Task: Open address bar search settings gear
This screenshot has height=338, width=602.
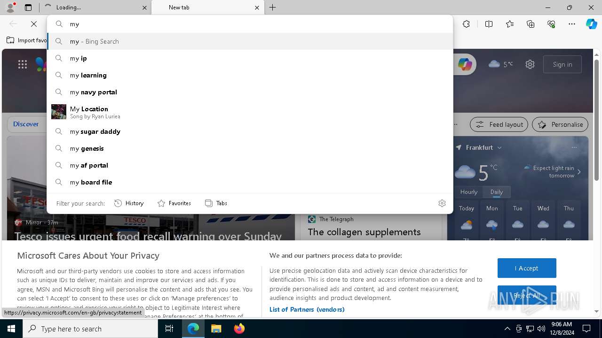Action: pos(442,203)
